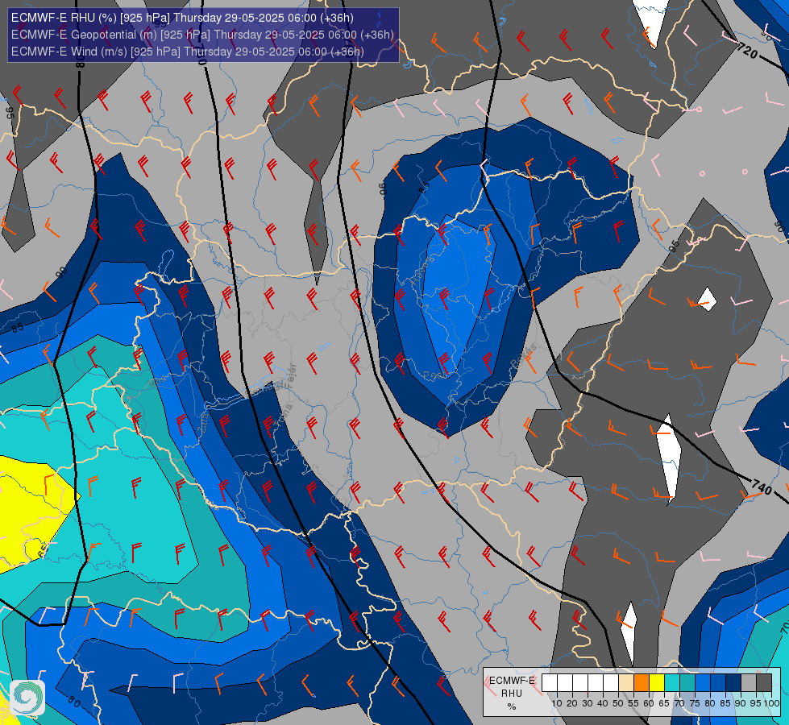The width and height of the screenshot is (789, 725).
Task: Click the legend's 10 value label
Action: (x=557, y=703)
